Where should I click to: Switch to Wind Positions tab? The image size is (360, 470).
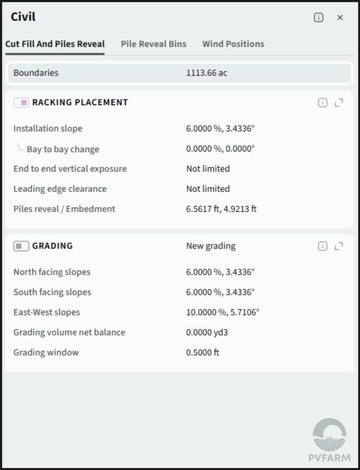[233, 44]
